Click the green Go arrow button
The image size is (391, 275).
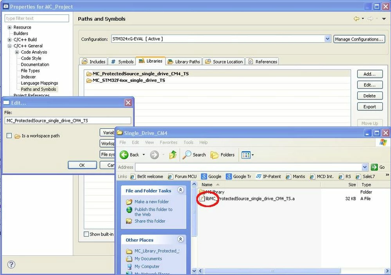(374, 167)
